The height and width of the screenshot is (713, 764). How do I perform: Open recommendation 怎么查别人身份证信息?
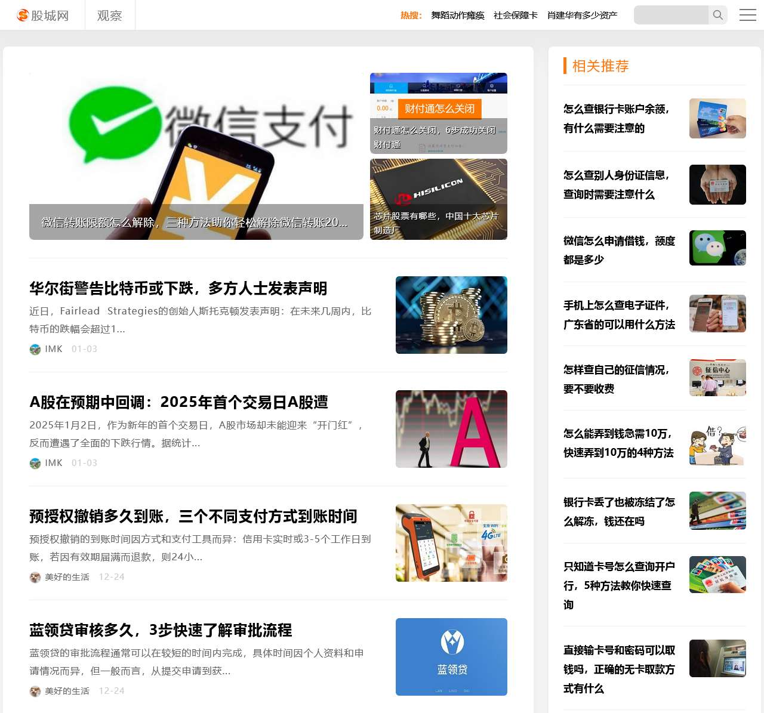point(617,185)
